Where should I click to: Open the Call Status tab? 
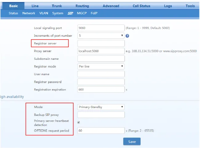142,6
